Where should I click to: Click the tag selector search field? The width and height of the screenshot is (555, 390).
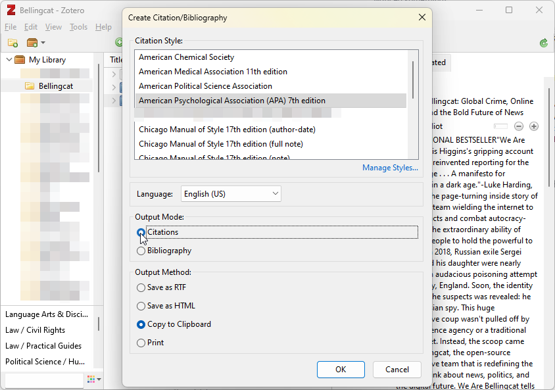click(44, 380)
